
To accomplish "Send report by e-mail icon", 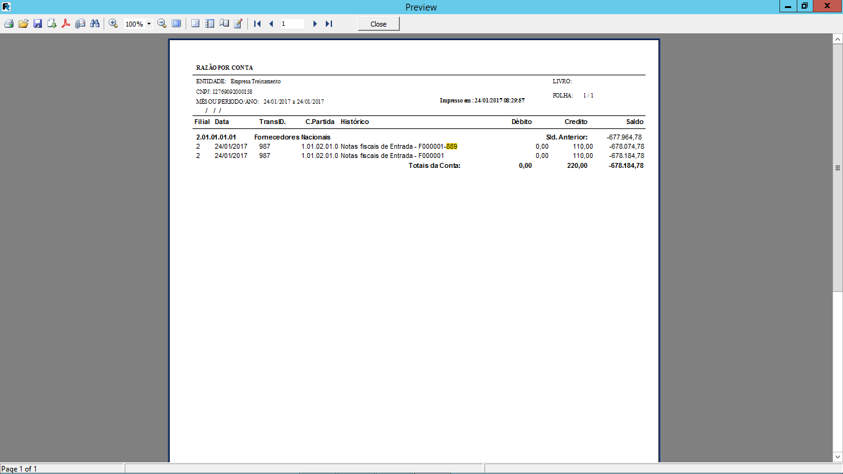I will [80, 23].
